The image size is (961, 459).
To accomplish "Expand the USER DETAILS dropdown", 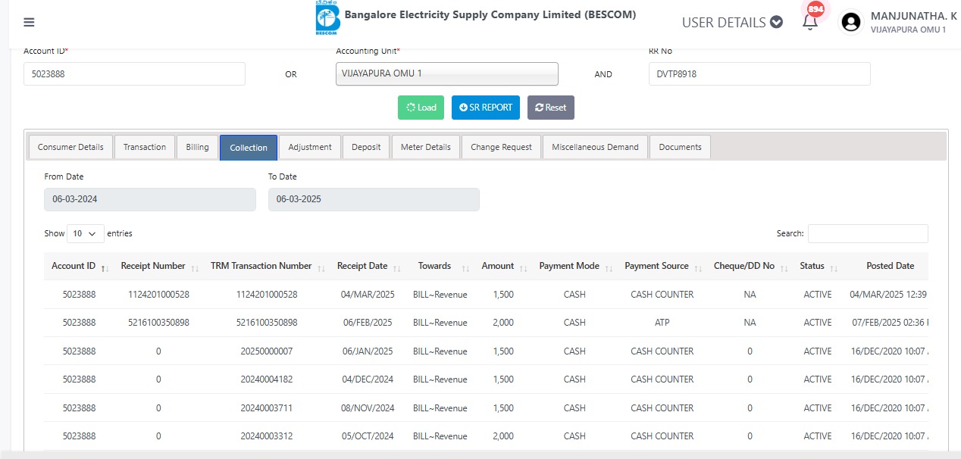I will click(732, 22).
